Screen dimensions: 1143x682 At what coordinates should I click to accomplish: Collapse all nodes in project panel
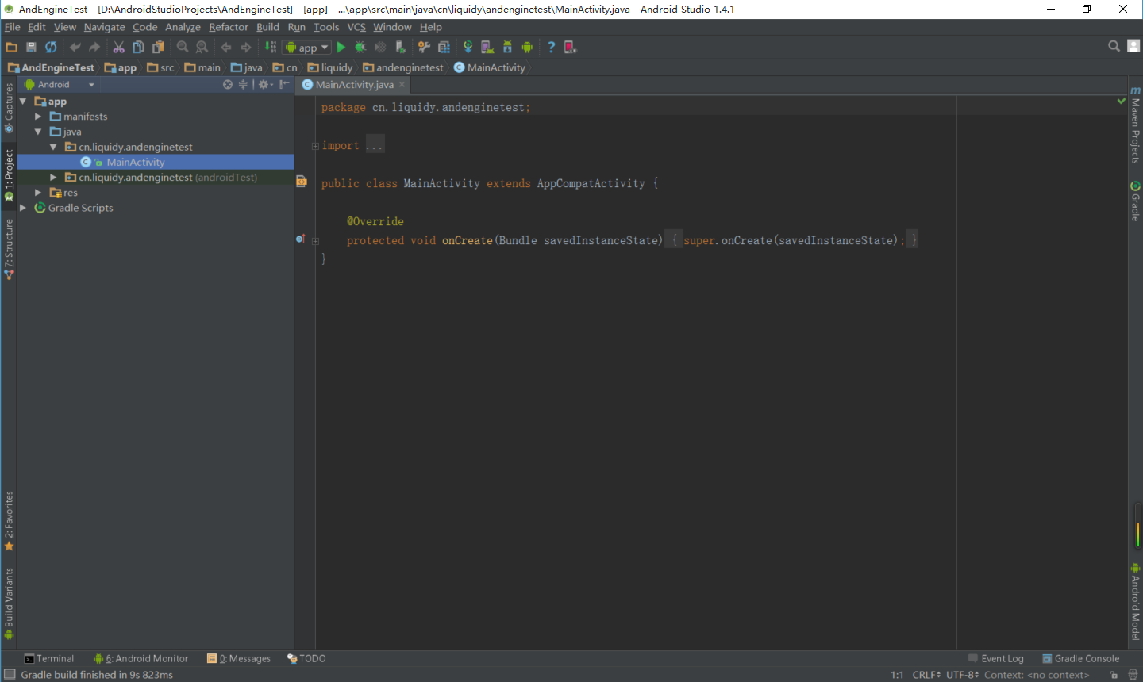pyautogui.click(x=243, y=84)
